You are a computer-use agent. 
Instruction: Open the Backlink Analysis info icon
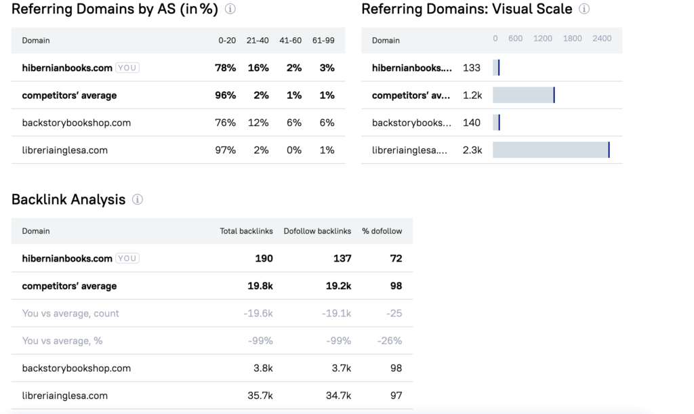click(138, 200)
